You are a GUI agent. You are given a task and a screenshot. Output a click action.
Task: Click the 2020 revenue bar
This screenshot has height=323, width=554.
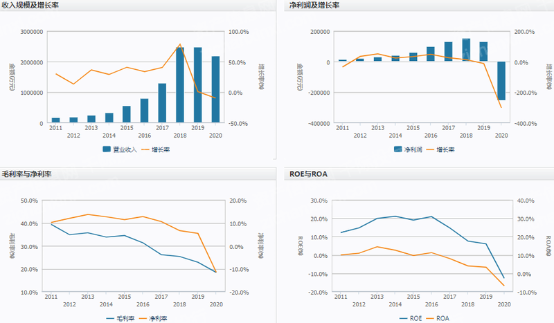[x=216, y=89]
